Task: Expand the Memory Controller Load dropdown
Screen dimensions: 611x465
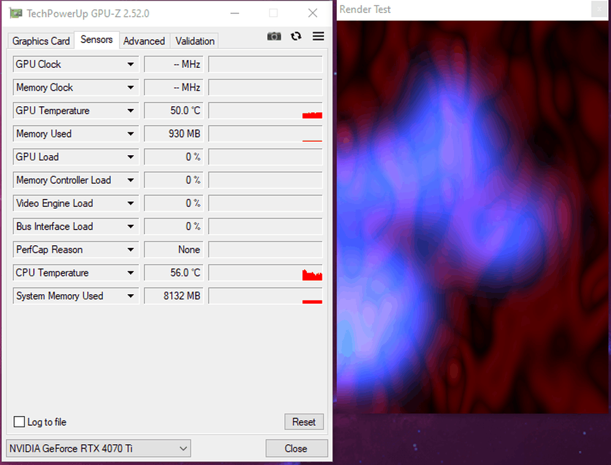Action: (130, 180)
